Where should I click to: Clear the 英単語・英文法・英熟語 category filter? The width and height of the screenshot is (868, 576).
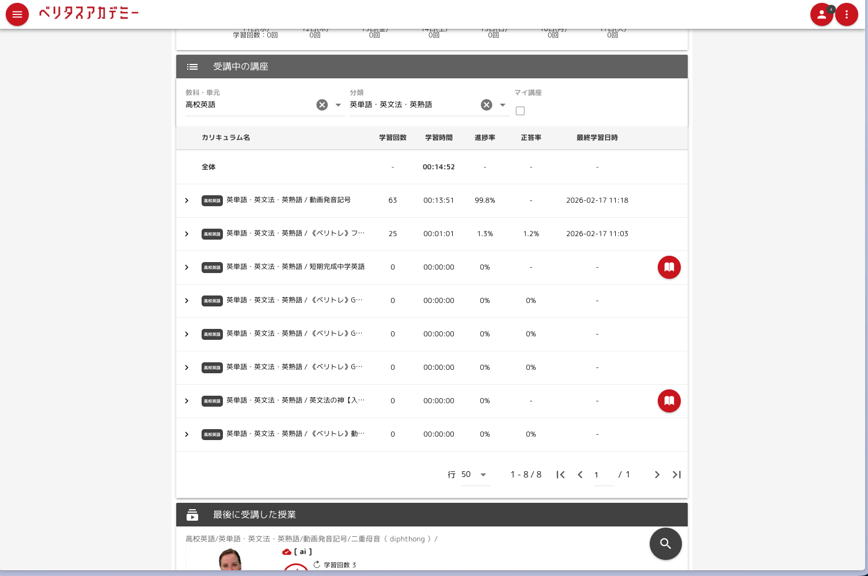(x=487, y=105)
